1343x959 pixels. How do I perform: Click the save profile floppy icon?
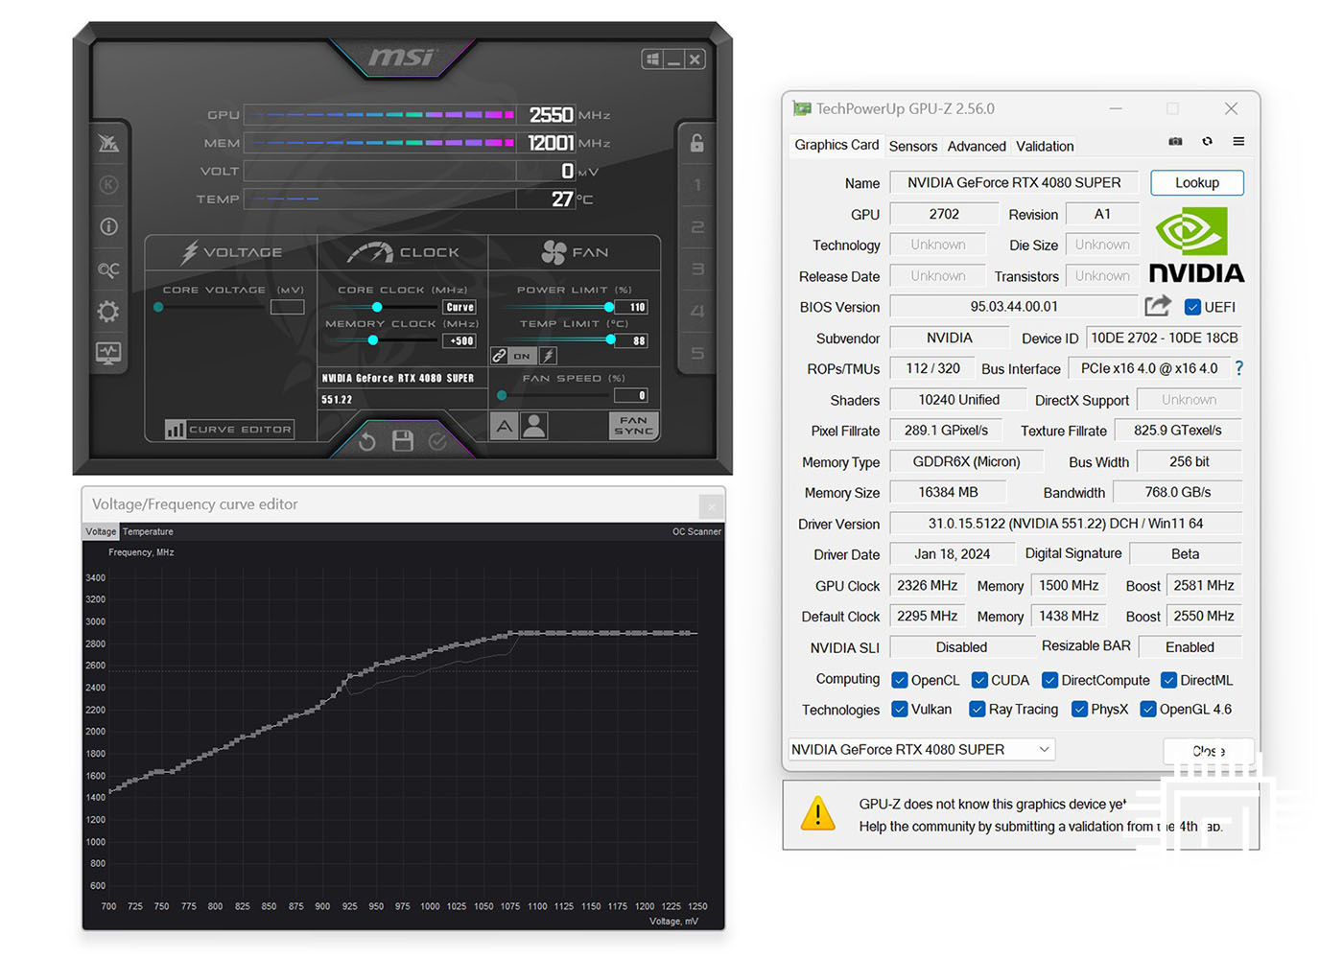403,440
